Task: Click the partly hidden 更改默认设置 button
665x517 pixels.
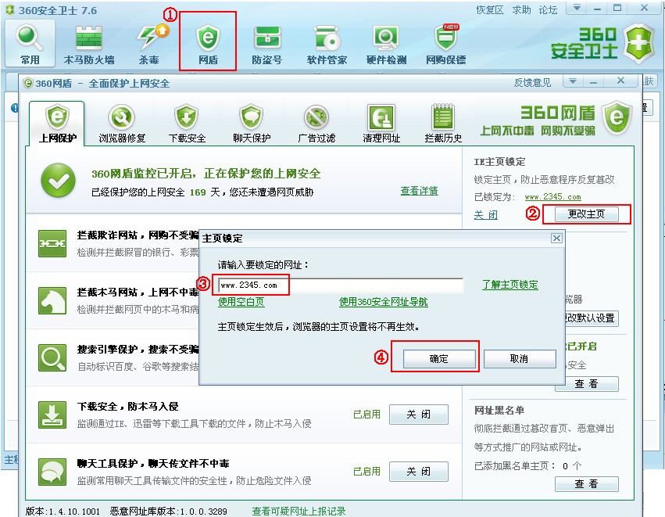Action: click(592, 318)
